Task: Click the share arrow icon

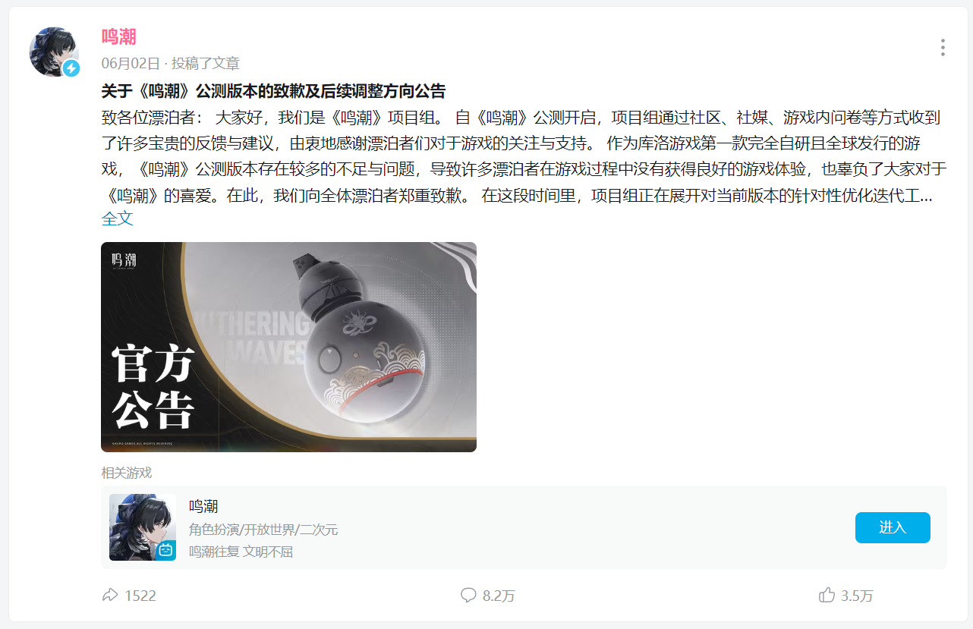Action: point(110,595)
